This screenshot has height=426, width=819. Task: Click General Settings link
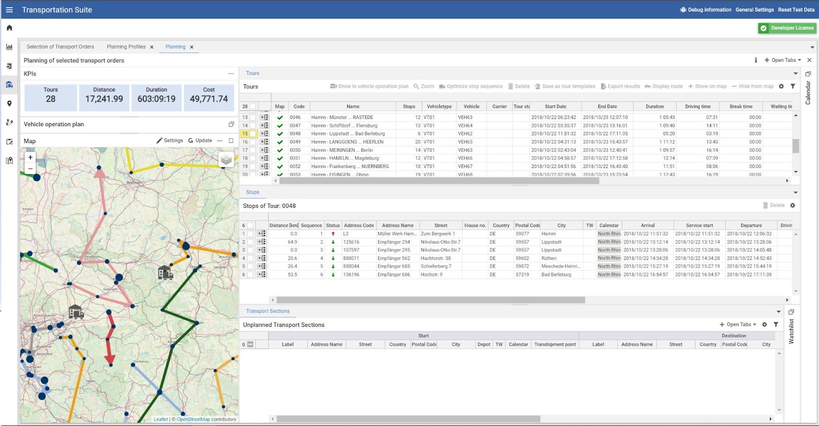[x=755, y=10]
